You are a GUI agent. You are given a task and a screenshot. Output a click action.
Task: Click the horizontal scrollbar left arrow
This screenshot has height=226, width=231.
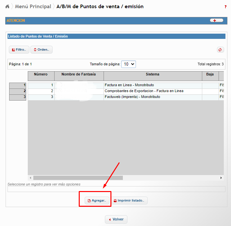[x=31, y=178]
